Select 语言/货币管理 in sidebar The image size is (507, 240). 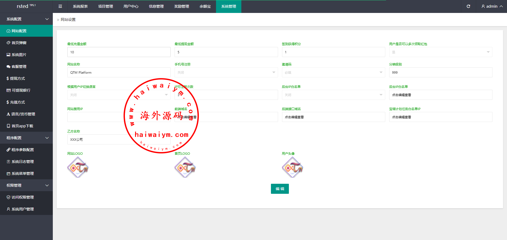tap(23, 114)
